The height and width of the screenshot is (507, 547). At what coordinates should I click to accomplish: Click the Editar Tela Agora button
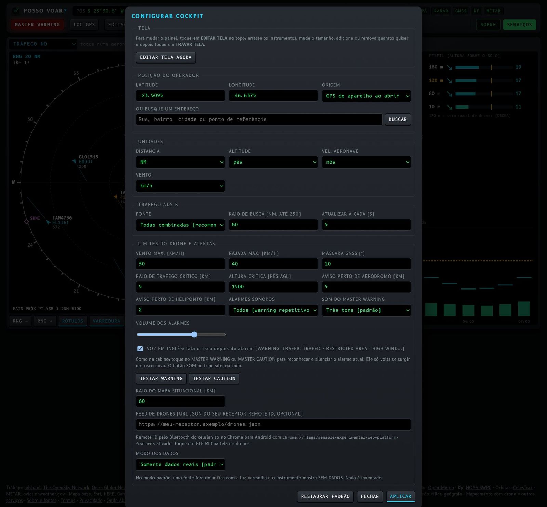coord(166,57)
